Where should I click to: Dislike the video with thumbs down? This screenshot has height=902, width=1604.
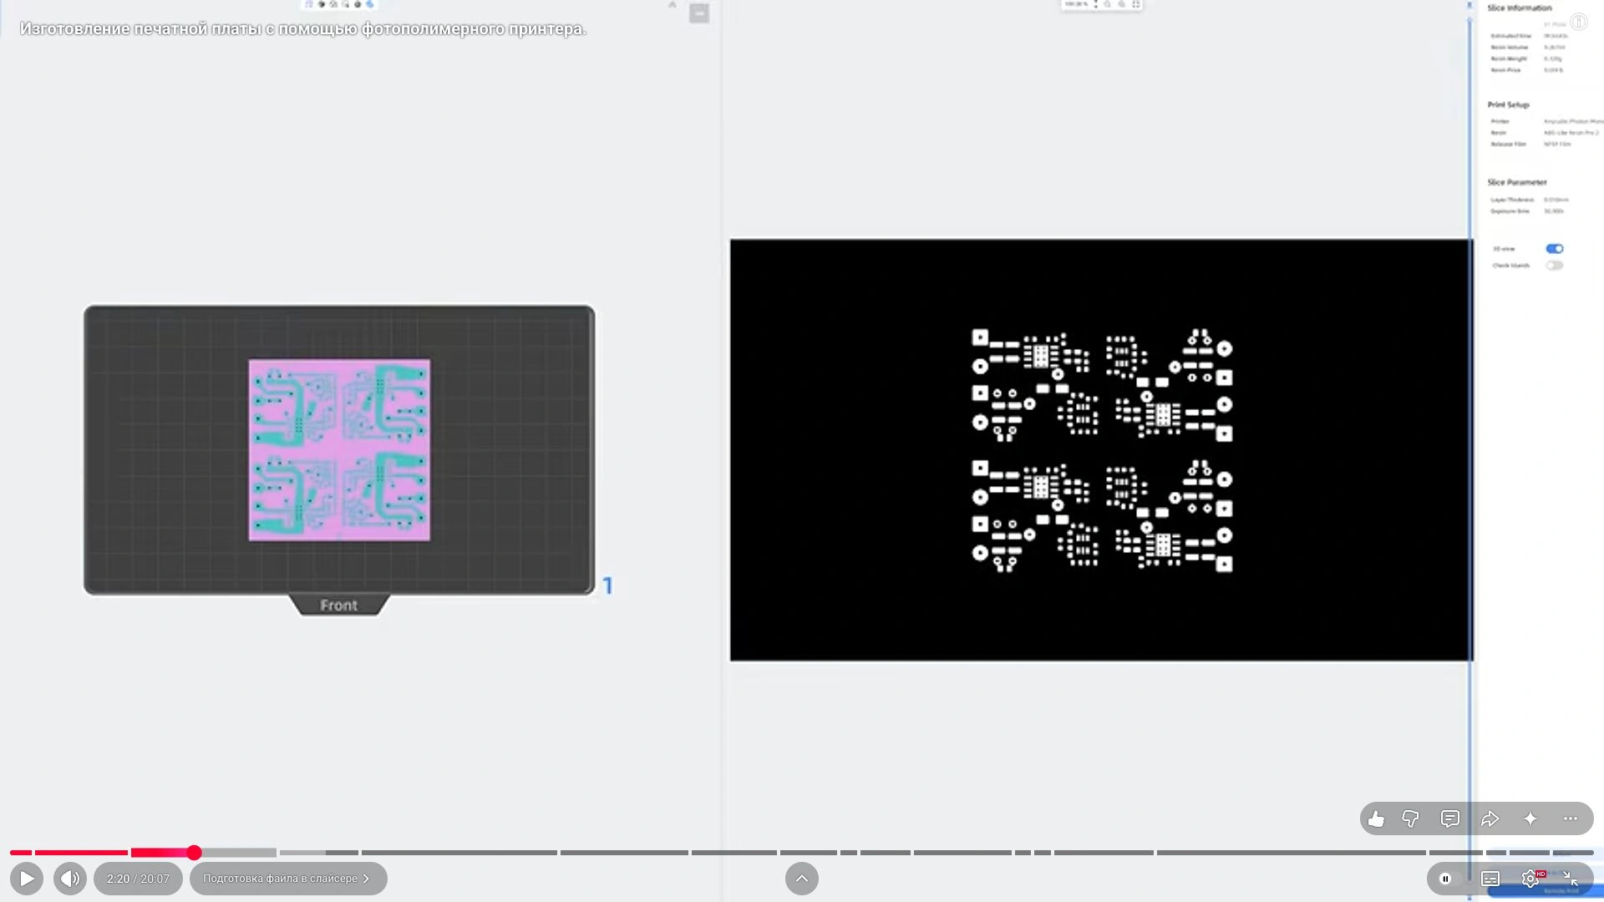click(1410, 819)
